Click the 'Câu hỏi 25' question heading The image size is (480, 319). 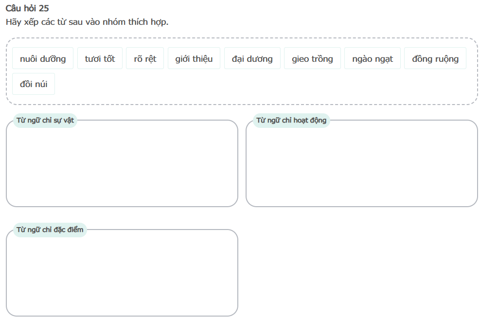click(x=27, y=8)
